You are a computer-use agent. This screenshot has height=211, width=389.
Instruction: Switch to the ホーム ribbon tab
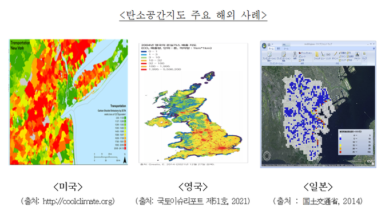point(271,48)
